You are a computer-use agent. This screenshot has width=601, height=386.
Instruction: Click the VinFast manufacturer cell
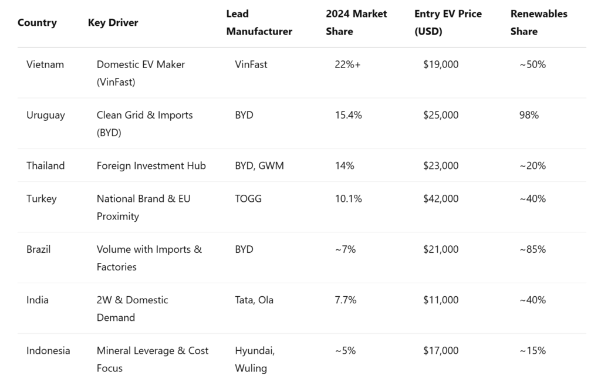(251, 65)
